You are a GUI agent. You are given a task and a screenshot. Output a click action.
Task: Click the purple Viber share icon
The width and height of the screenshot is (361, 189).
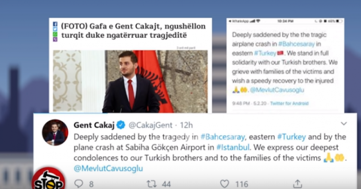coord(55,40)
